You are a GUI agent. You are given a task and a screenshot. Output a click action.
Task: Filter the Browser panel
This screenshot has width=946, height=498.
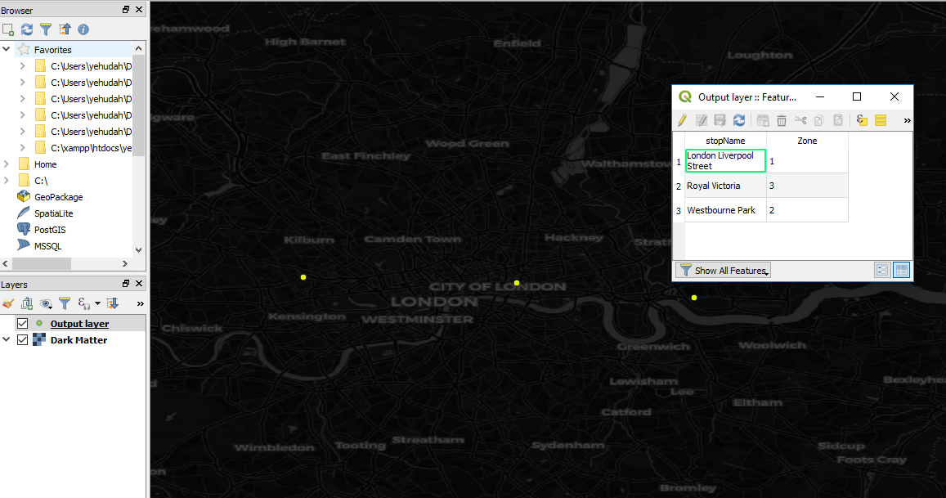click(x=46, y=29)
